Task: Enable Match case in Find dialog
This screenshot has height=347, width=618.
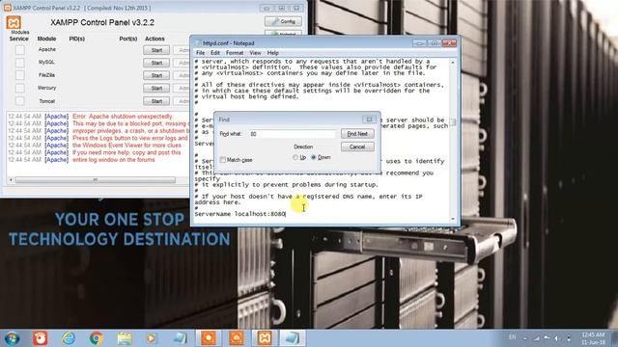Action: coord(223,160)
